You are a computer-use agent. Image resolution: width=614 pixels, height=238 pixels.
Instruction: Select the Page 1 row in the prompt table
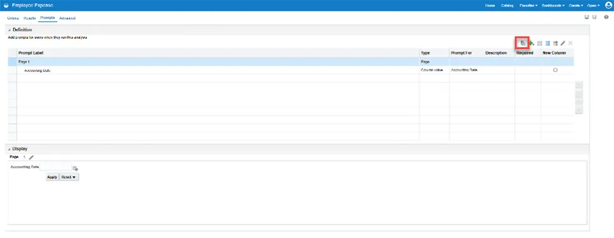pyautogui.click(x=291, y=62)
